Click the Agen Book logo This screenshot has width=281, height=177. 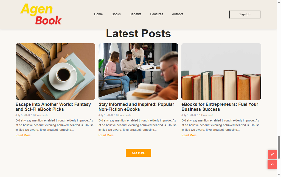(x=41, y=14)
